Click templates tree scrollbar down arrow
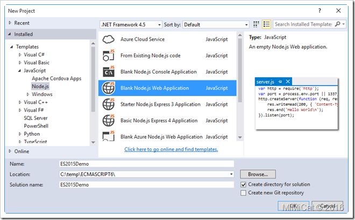355x220 pixels. [93, 142]
